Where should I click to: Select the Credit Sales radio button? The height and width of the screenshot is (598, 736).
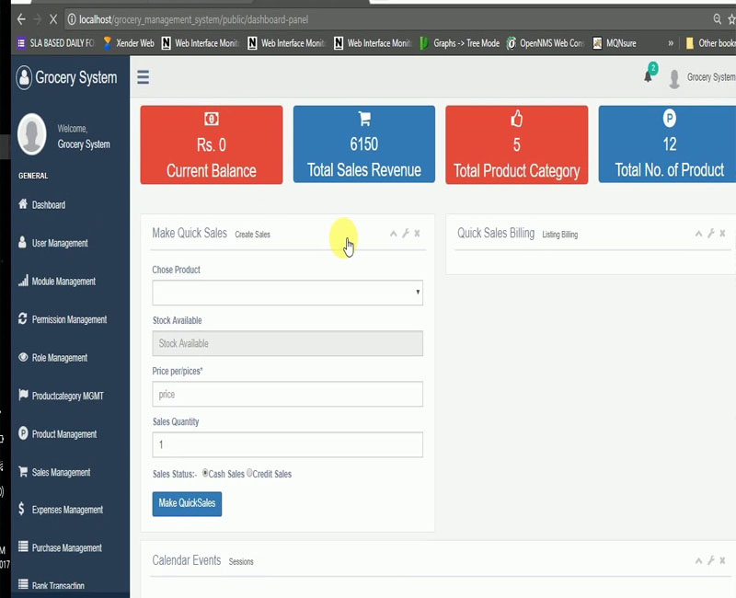point(249,473)
